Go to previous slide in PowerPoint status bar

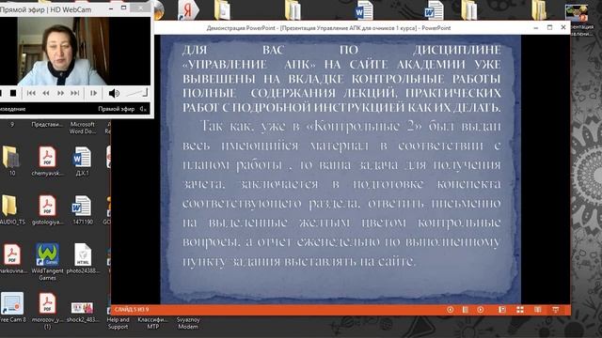[x=450, y=310]
